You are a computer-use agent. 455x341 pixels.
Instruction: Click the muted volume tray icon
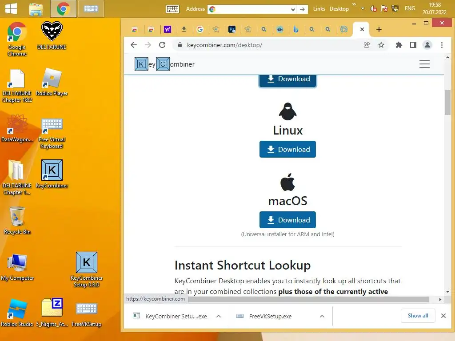coord(373,9)
